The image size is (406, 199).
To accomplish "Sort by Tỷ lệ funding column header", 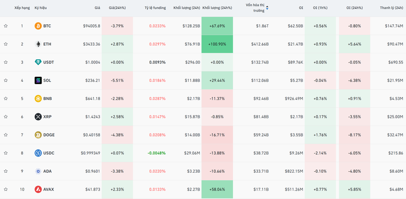I will pos(155,8).
